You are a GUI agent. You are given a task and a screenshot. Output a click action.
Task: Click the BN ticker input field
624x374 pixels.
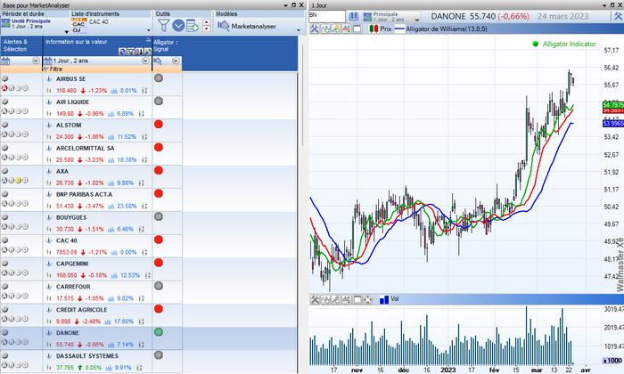tap(327, 16)
